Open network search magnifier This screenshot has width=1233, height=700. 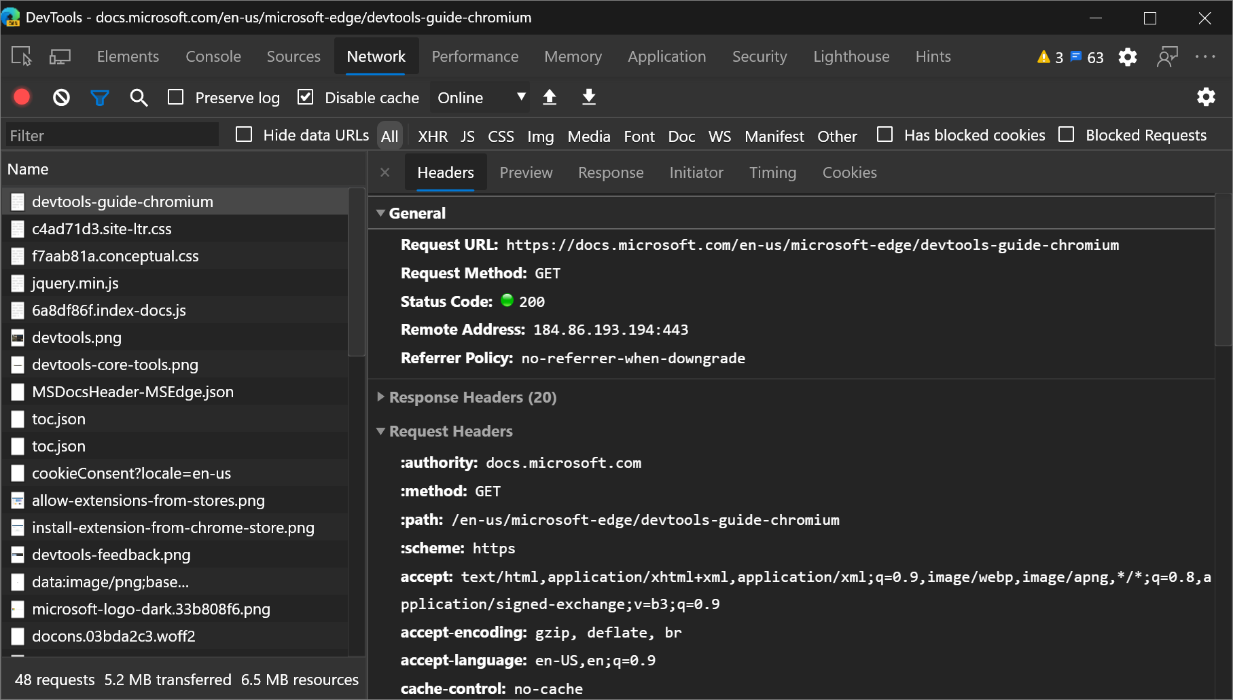point(139,98)
